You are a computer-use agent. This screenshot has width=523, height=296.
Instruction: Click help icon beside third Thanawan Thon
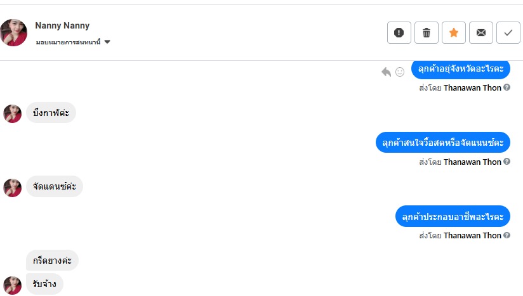pos(506,235)
